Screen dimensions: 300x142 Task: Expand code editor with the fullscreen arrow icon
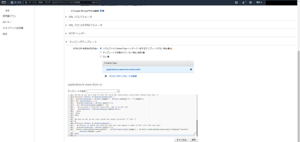pos(195,133)
